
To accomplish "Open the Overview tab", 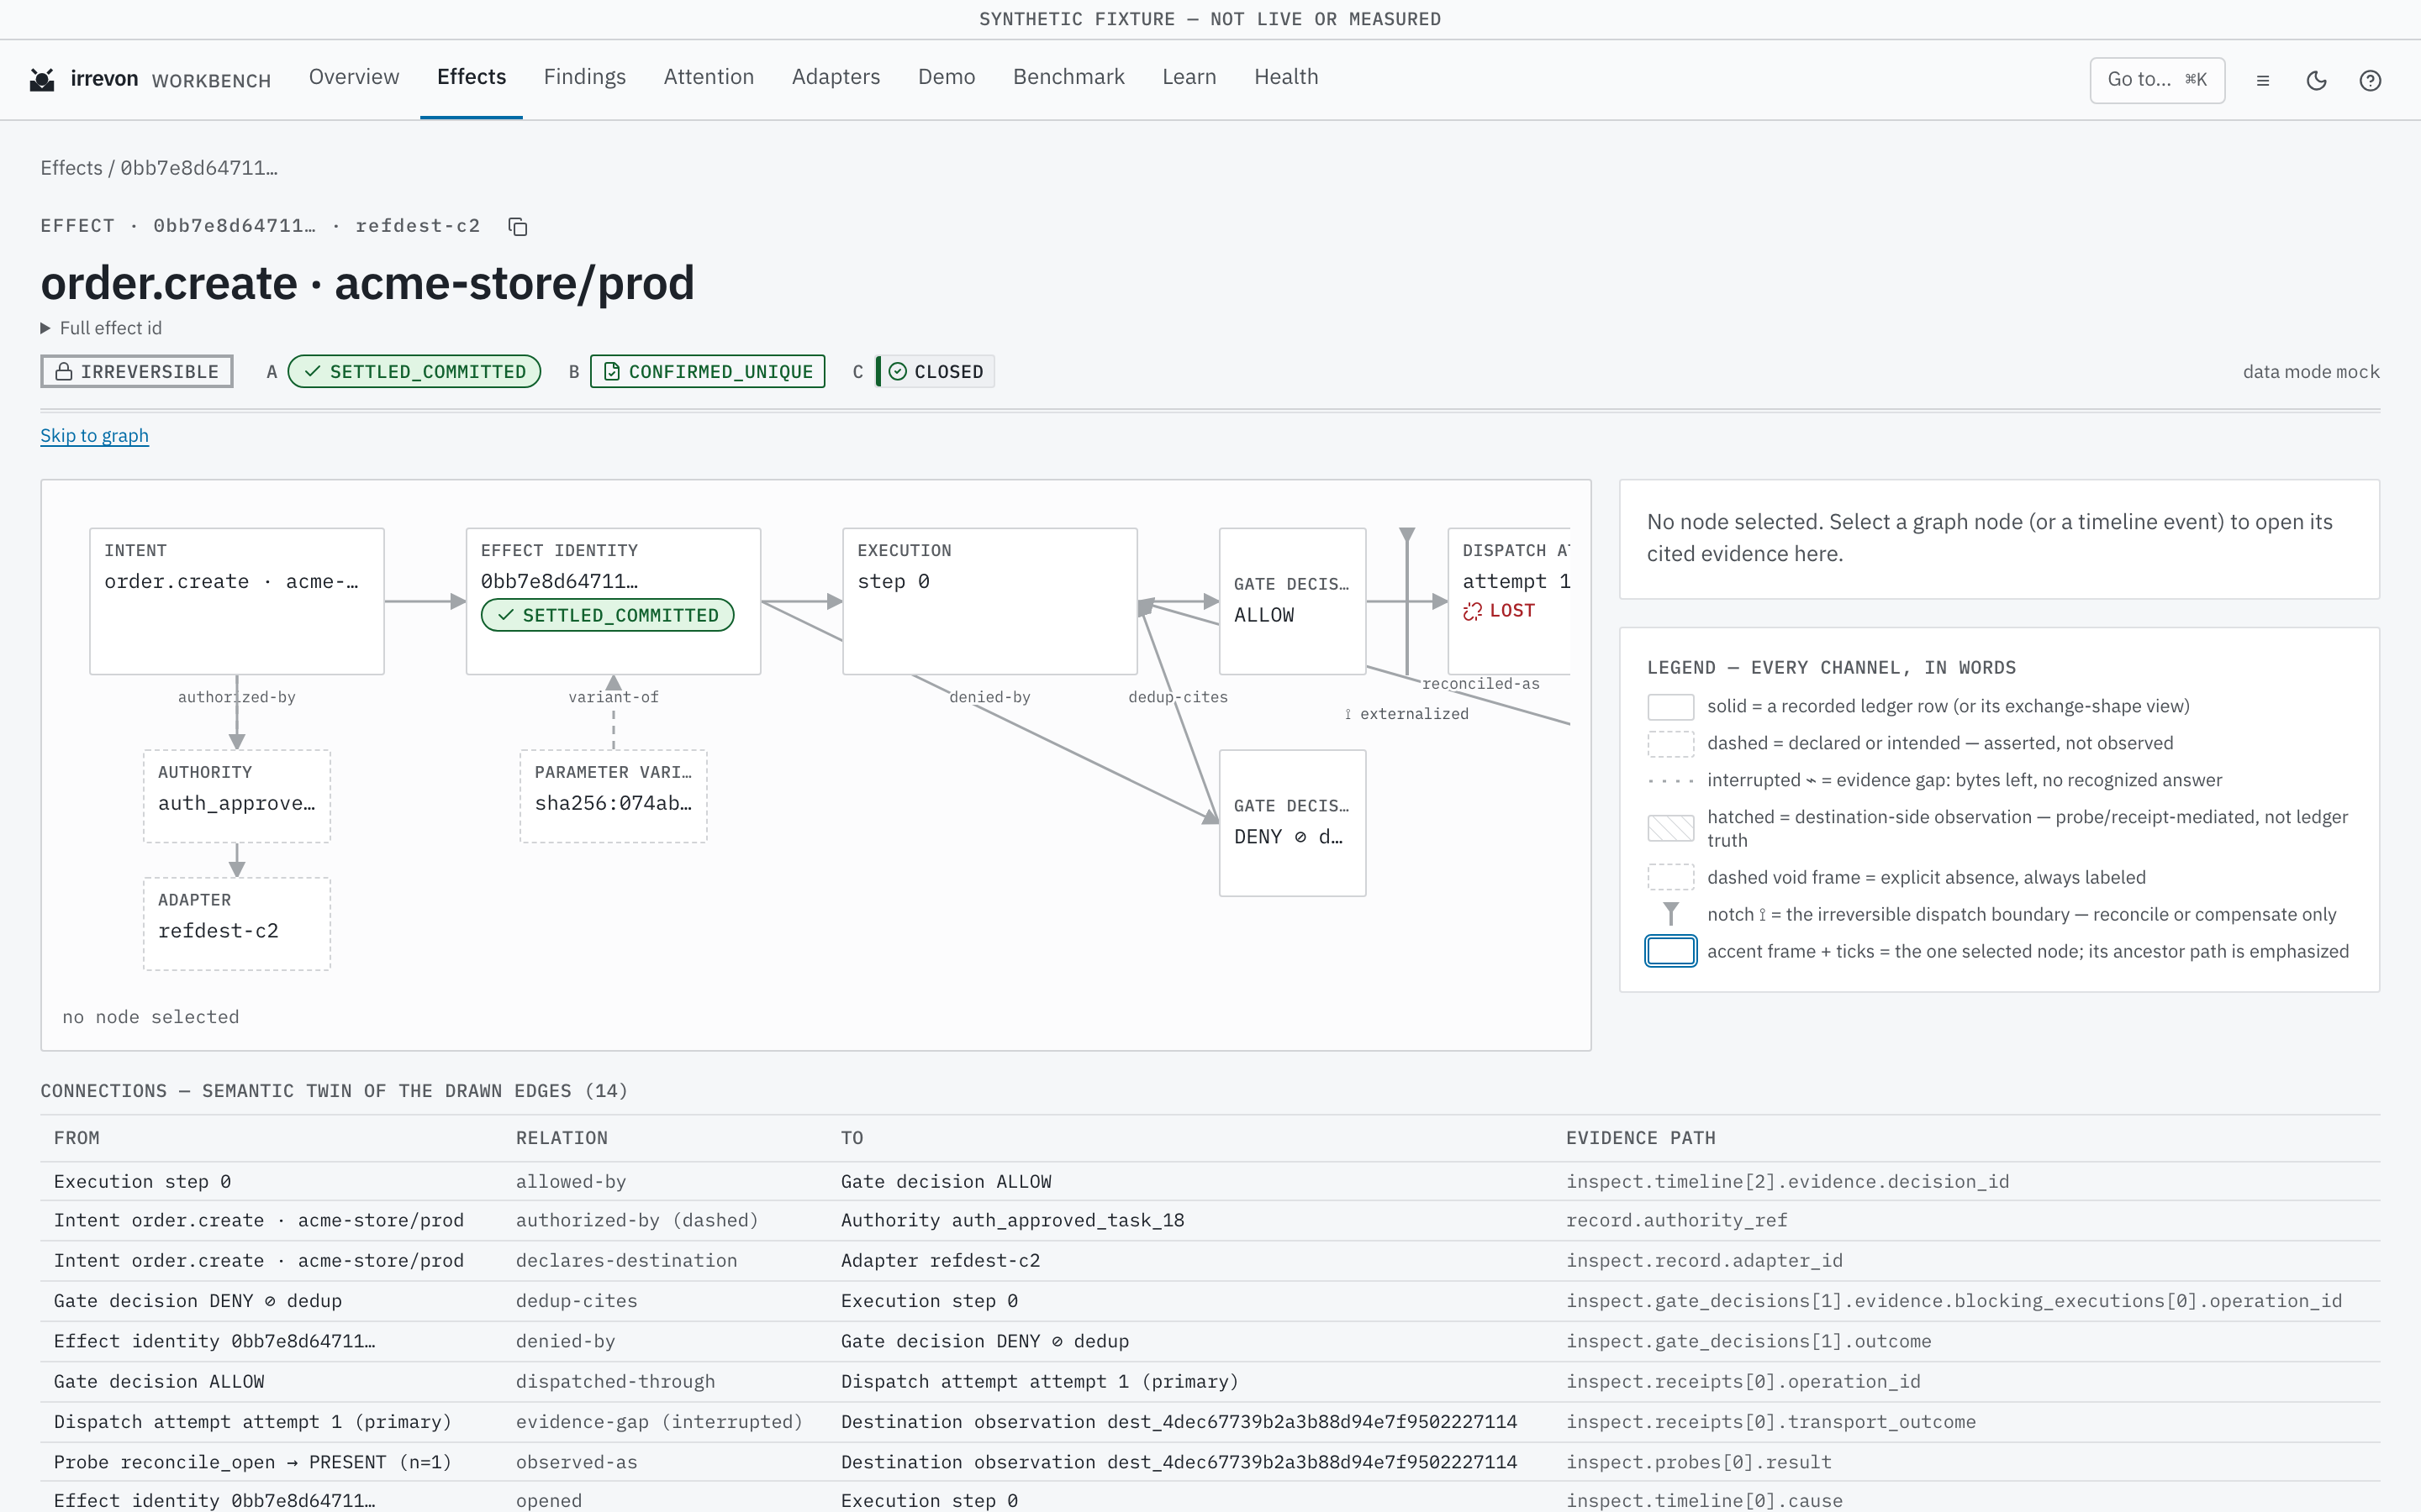I will 354,77.
